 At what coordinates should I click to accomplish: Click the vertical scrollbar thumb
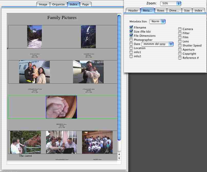[x=119, y=77]
